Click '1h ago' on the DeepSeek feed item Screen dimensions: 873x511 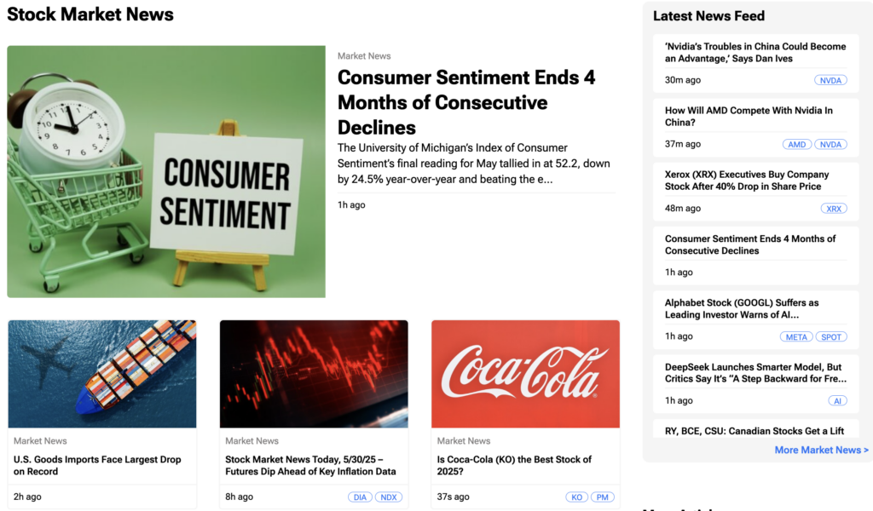pyautogui.click(x=679, y=400)
